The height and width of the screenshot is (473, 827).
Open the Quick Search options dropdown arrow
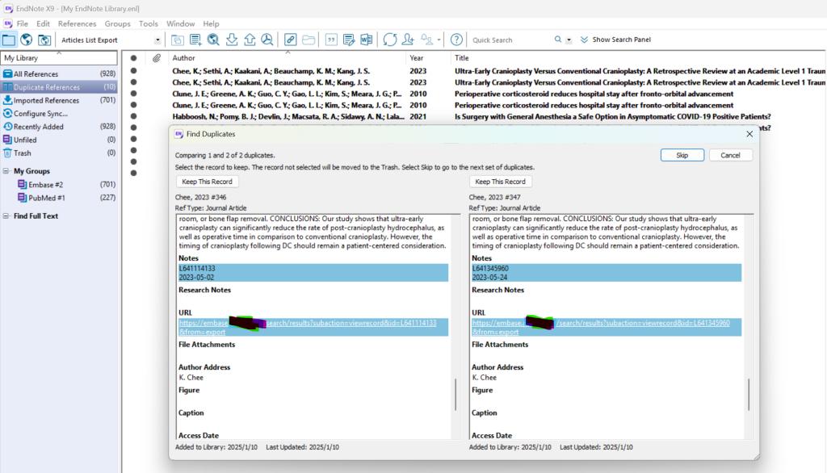569,40
